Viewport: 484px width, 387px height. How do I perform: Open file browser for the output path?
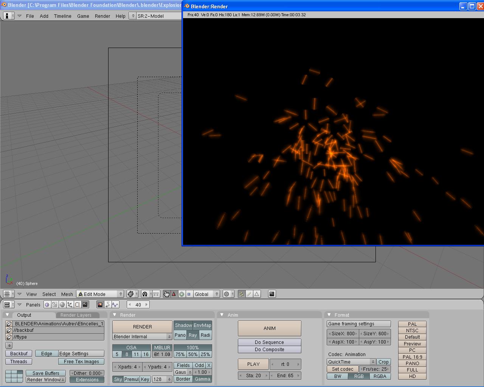click(x=9, y=324)
